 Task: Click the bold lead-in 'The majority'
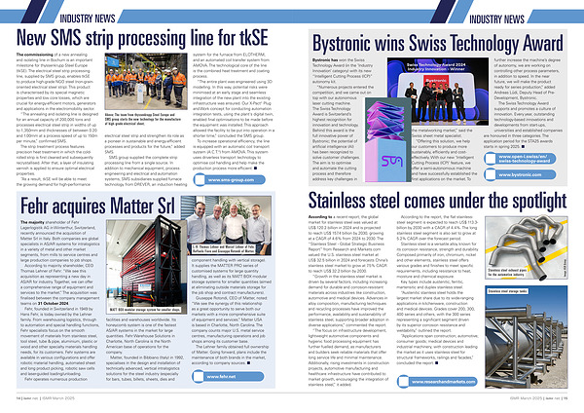[32, 222]
